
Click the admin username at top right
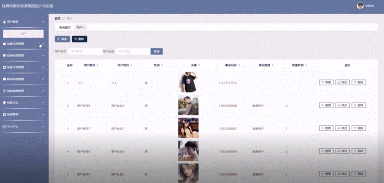coord(370,6)
